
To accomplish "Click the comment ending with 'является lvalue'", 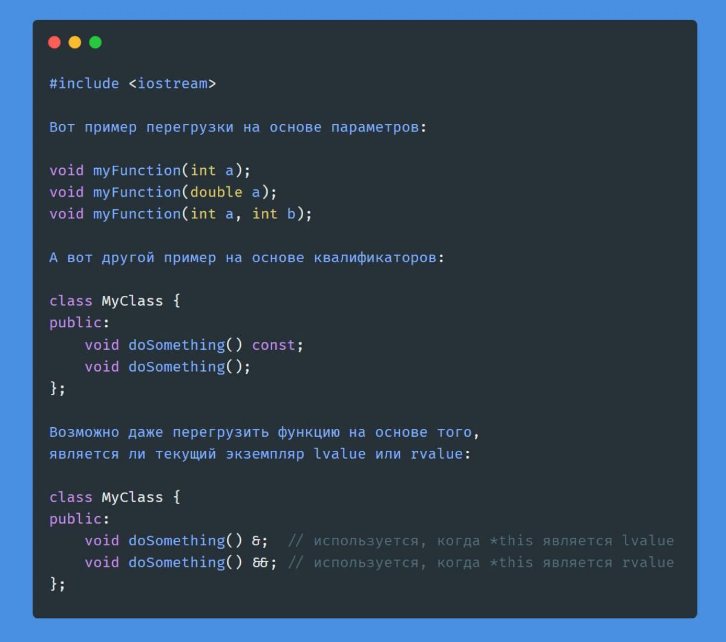I will [481, 541].
